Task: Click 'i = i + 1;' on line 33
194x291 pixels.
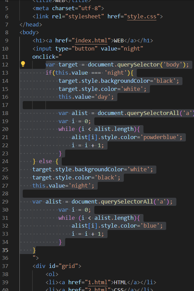Action: tap(88, 234)
